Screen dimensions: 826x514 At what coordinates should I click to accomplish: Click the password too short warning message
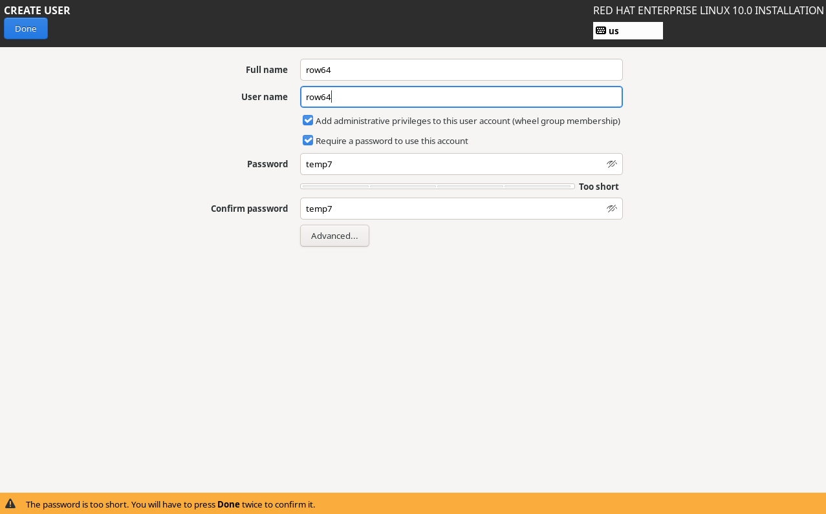pyautogui.click(x=170, y=504)
